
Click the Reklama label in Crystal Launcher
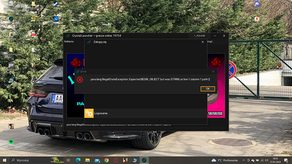coord(69,42)
